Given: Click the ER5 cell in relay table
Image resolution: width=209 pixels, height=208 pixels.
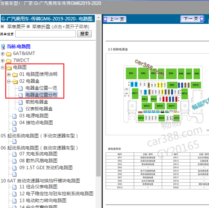Looking at the screenshot, I should click(x=120, y=171).
